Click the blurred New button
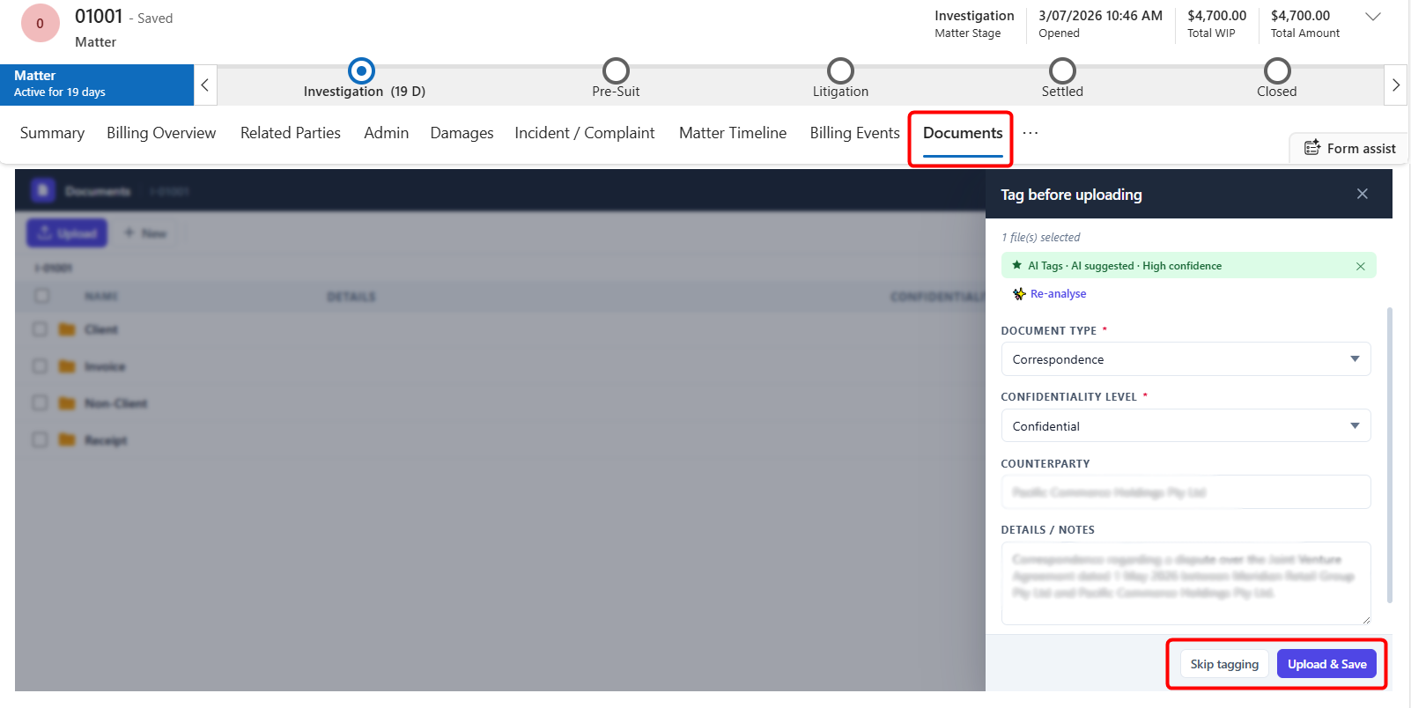 (x=145, y=233)
